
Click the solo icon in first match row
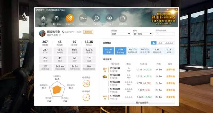point(128,68)
